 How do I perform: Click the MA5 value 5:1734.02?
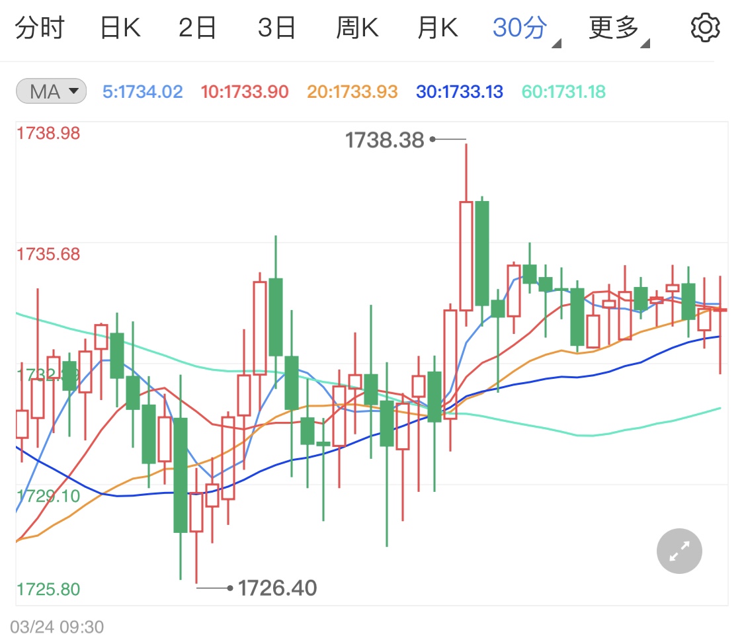click(x=142, y=91)
